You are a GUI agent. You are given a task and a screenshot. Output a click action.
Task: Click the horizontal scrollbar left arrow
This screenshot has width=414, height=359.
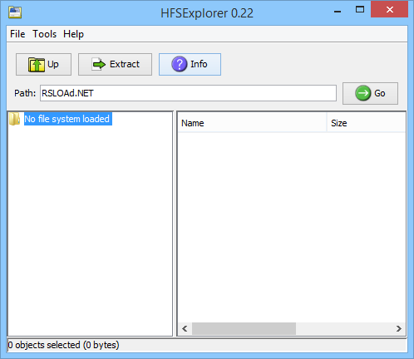[x=185, y=329]
